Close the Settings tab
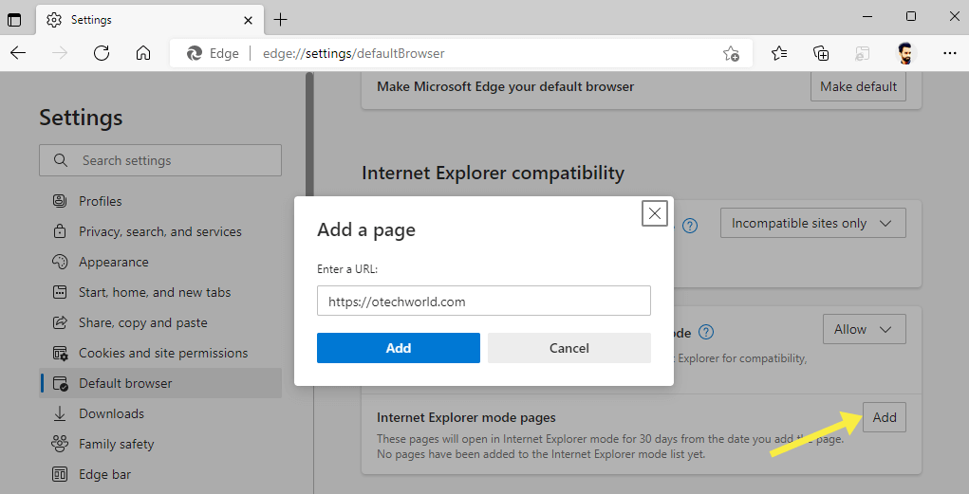This screenshot has width=969, height=494. pos(248,20)
